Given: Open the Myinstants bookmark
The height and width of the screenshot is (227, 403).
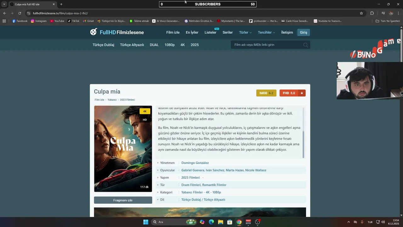Looking at the screenshot, I should (x=231, y=21).
